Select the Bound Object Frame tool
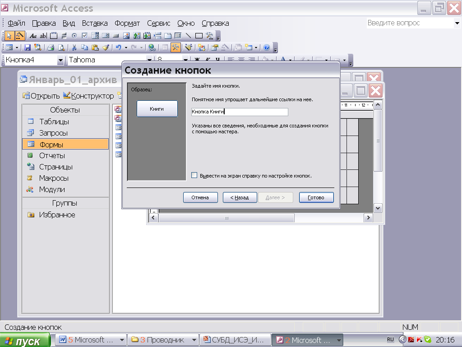 coord(147,36)
